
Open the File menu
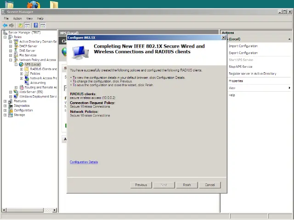click(6, 18)
